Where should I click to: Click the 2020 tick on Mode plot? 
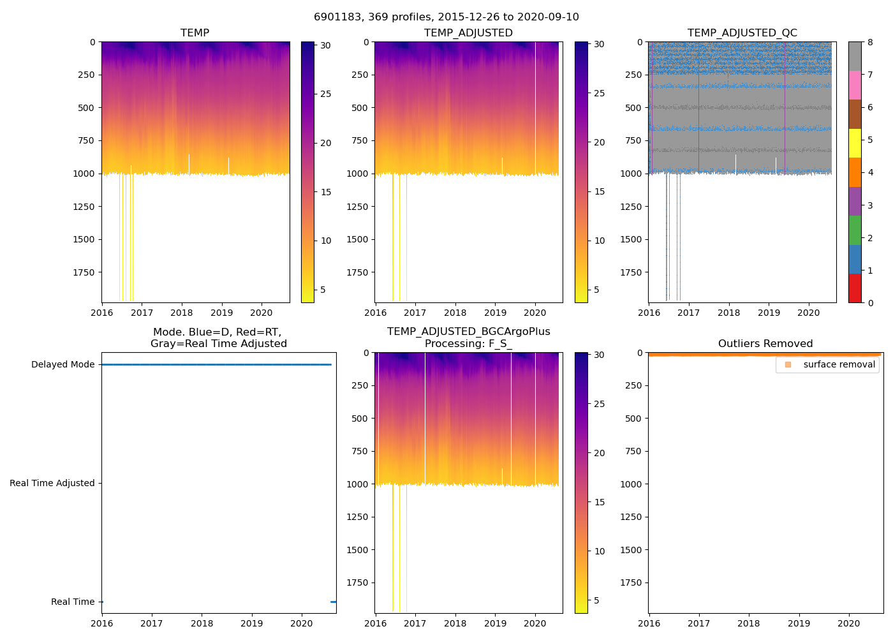tap(301, 623)
